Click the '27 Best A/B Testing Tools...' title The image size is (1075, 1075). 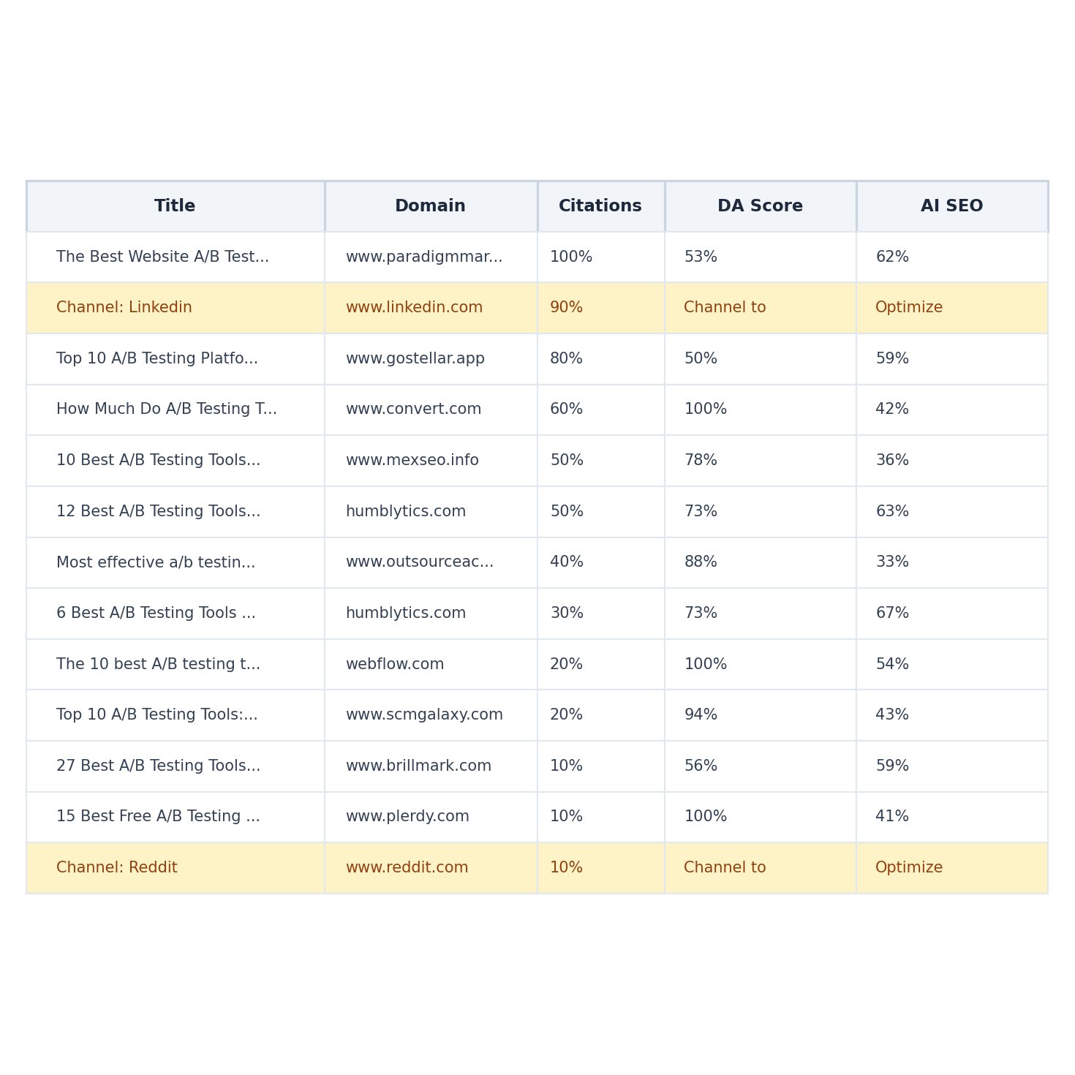(x=158, y=766)
